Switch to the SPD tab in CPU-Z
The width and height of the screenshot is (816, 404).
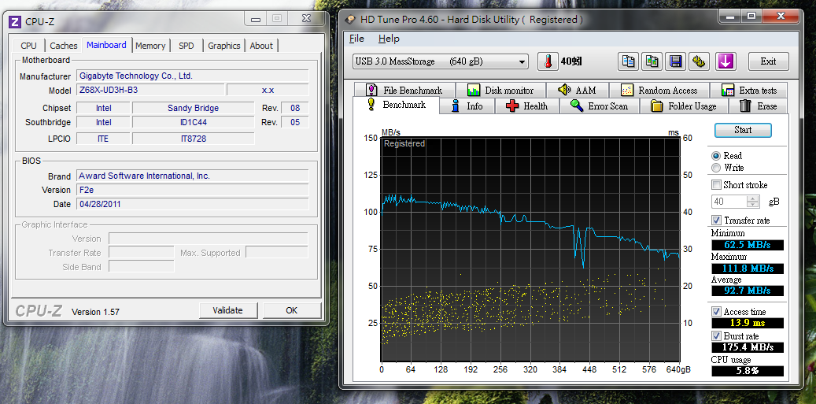click(x=186, y=46)
